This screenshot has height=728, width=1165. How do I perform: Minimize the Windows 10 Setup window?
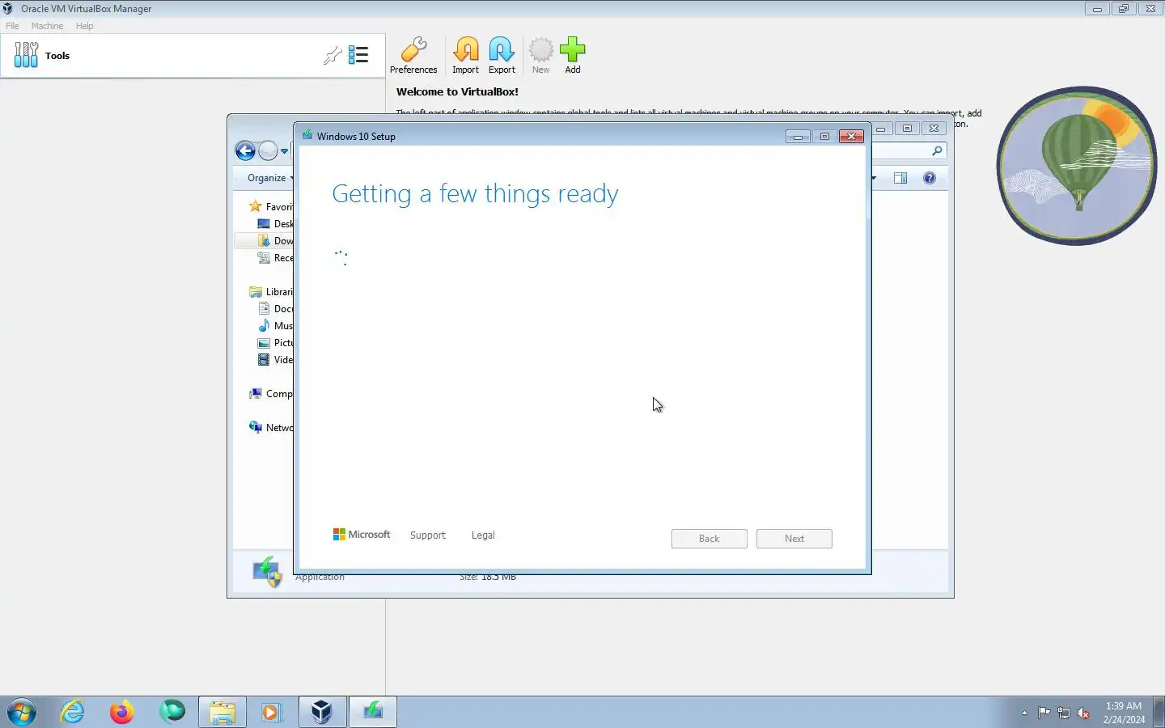[x=798, y=137]
